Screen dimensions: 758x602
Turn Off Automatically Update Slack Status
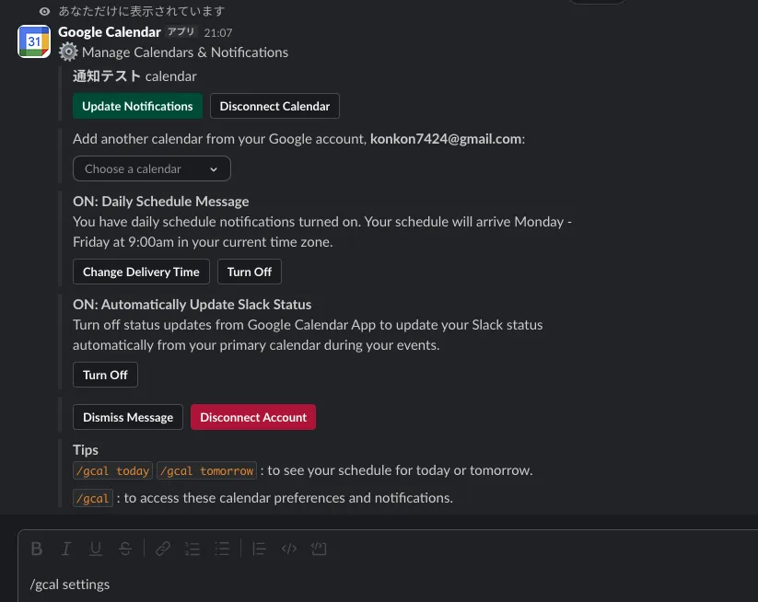point(105,375)
